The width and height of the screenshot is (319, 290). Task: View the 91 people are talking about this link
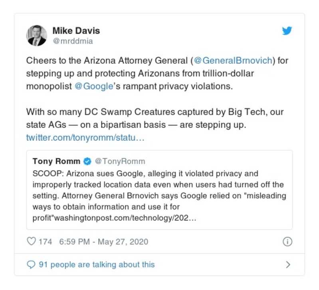click(x=96, y=264)
